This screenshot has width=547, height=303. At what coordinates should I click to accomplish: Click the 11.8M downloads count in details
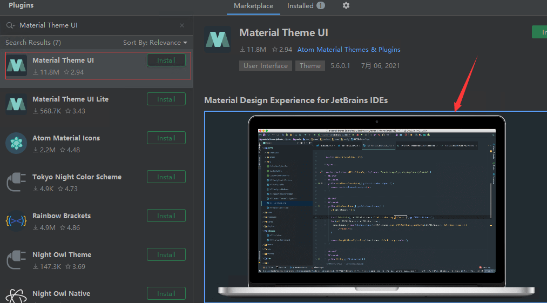tap(253, 50)
